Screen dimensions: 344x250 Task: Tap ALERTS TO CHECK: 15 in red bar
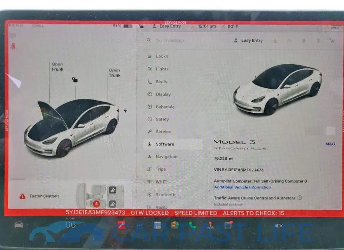(x=253, y=213)
